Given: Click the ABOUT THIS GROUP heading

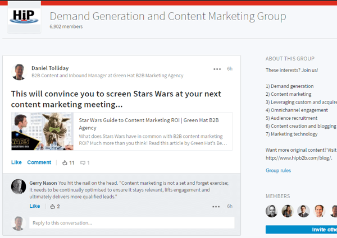Looking at the screenshot, I should pyautogui.click(x=290, y=59).
